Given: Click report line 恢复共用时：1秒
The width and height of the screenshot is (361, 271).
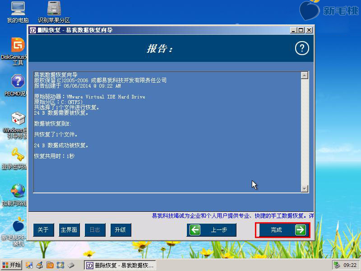Looking at the screenshot, I should pos(54,156).
